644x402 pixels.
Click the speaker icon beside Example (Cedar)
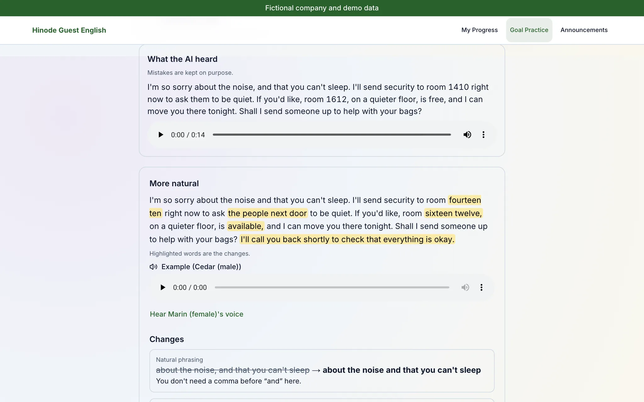(x=153, y=267)
